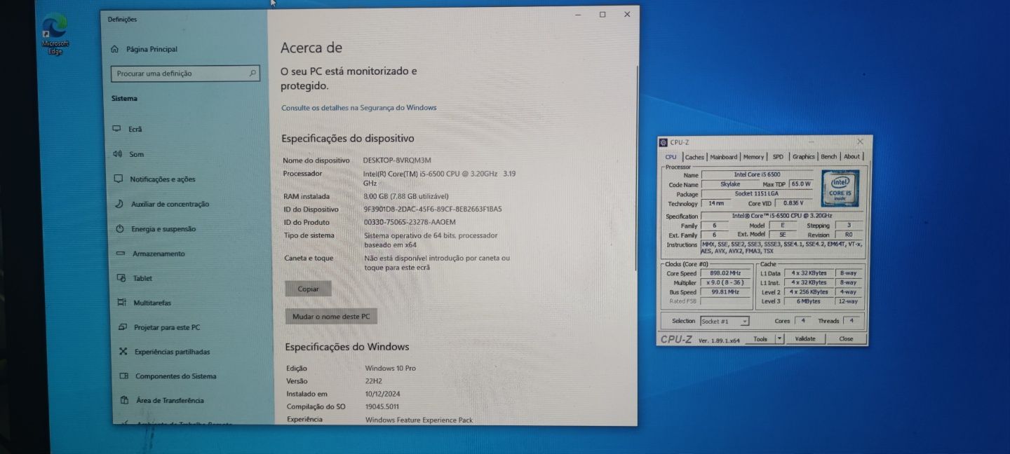Click the Max TDP value 65.0 W
Viewport: 1010px width, 454px height.
[801, 184]
